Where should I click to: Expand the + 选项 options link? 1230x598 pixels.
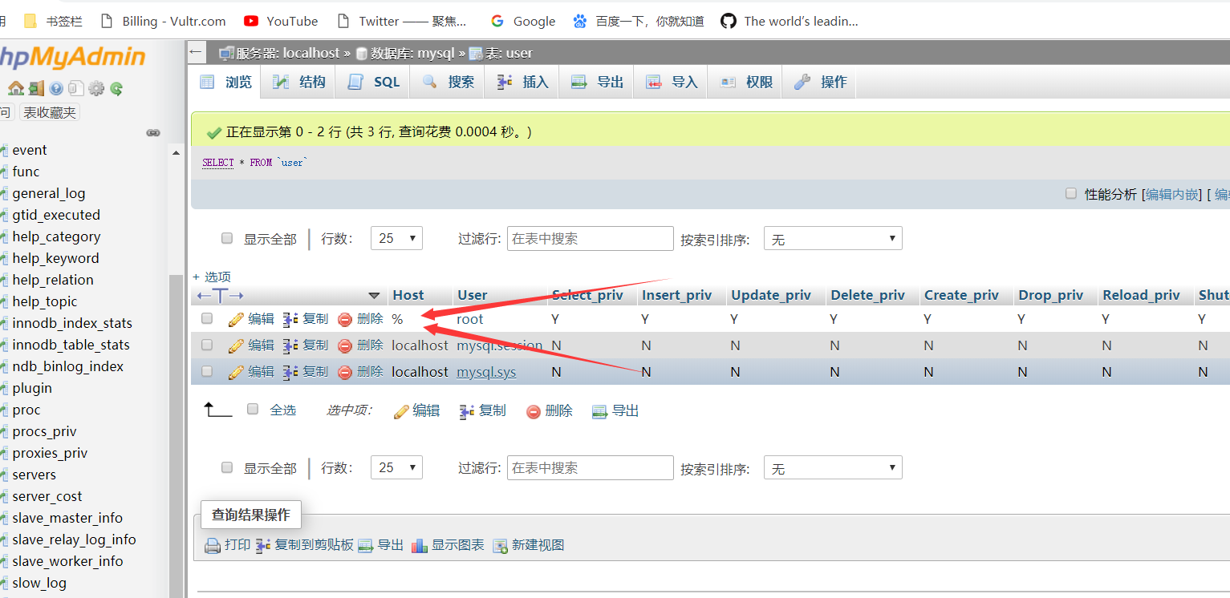coord(212,277)
